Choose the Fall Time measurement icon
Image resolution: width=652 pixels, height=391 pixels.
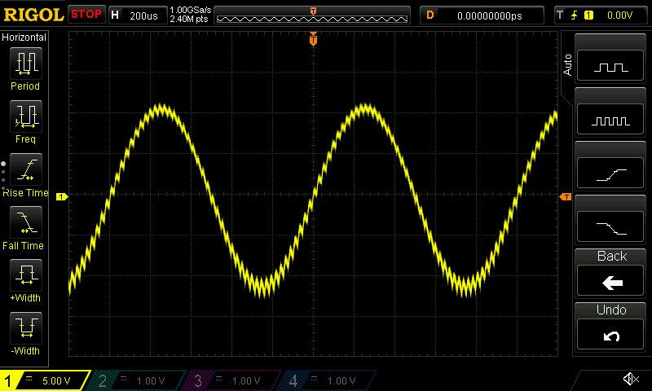(x=26, y=222)
